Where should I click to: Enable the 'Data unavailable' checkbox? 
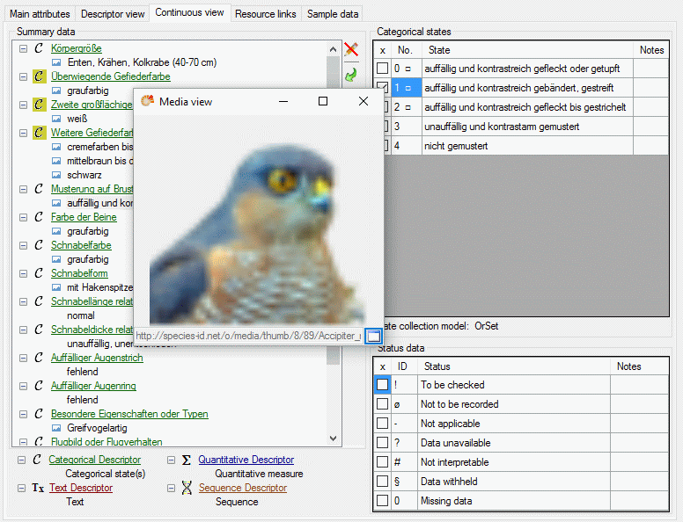point(382,443)
